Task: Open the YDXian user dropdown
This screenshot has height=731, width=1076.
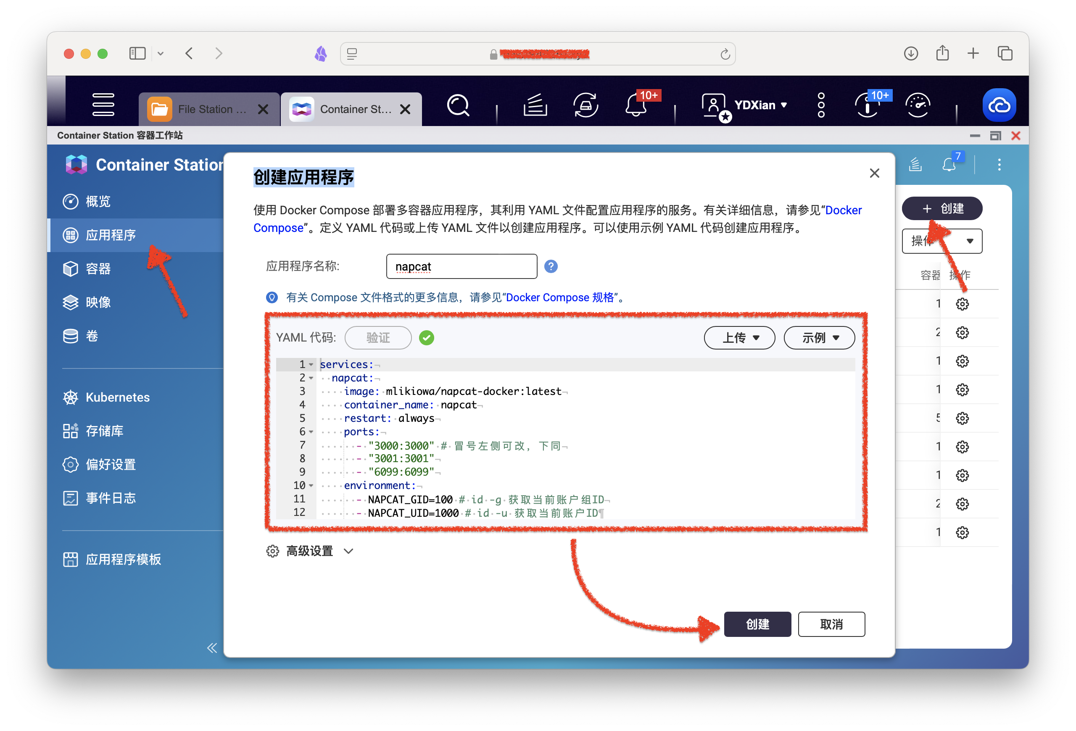Action: [x=760, y=105]
